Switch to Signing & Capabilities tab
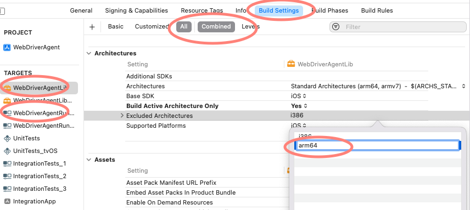The image size is (470, 210). pos(136,10)
